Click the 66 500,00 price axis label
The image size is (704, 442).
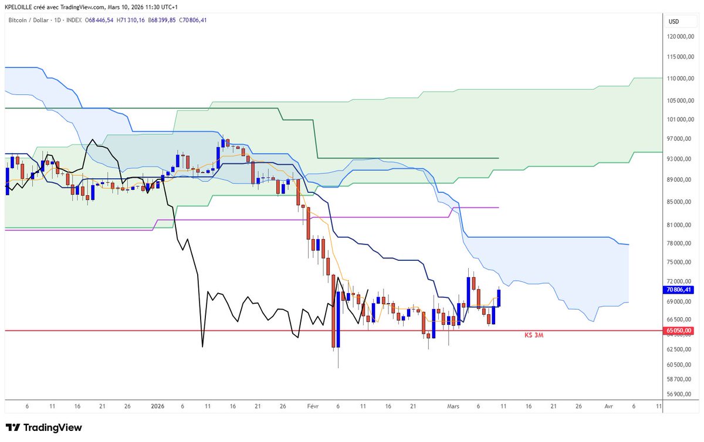click(x=679, y=319)
